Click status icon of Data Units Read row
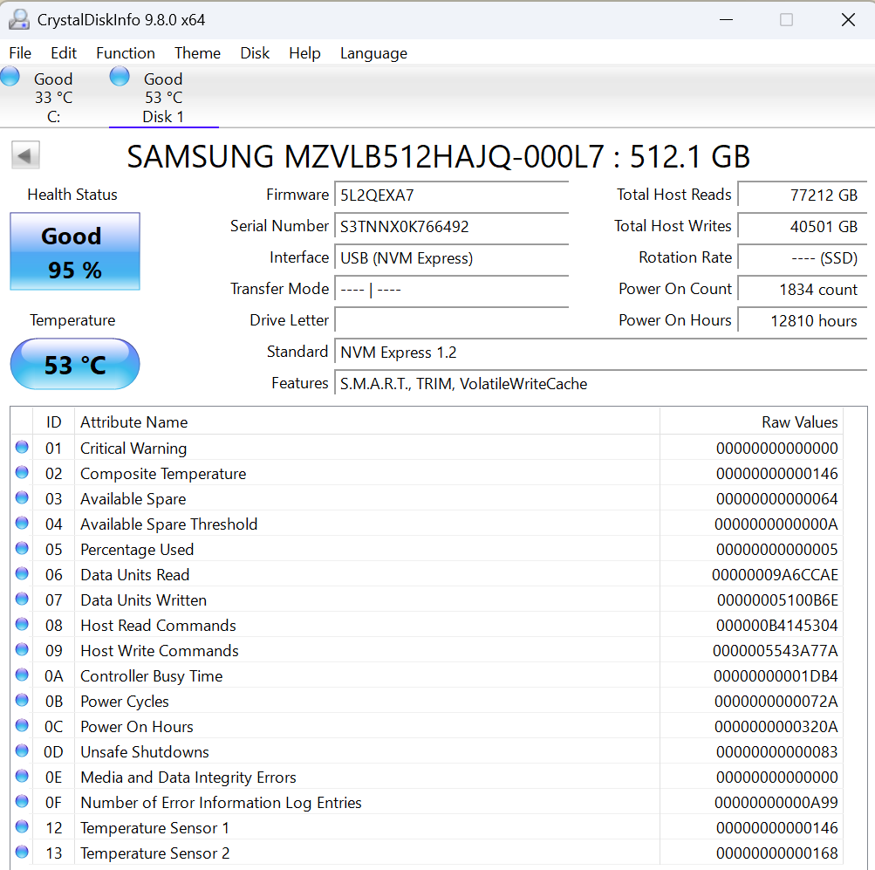The width and height of the screenshot is (875, 870). coord(22,573)
